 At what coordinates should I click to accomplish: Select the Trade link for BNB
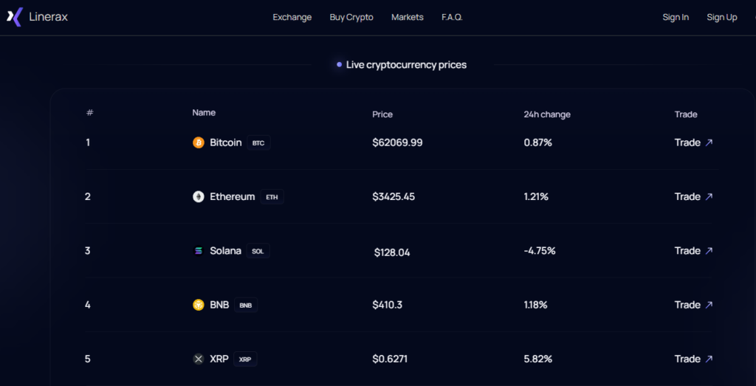687,305
